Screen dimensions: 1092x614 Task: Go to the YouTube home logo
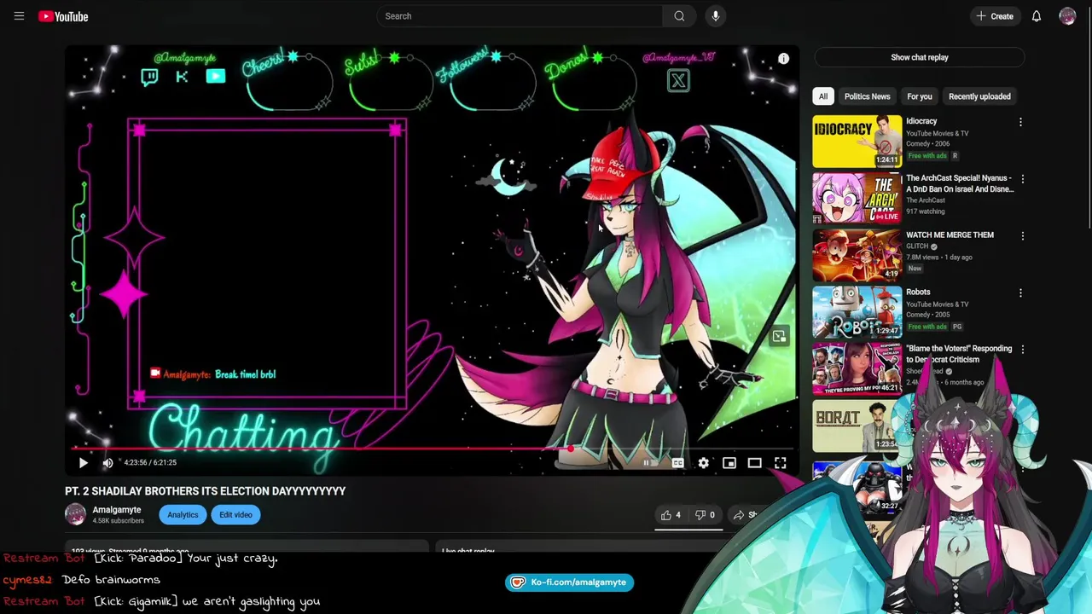pos(63,16)
